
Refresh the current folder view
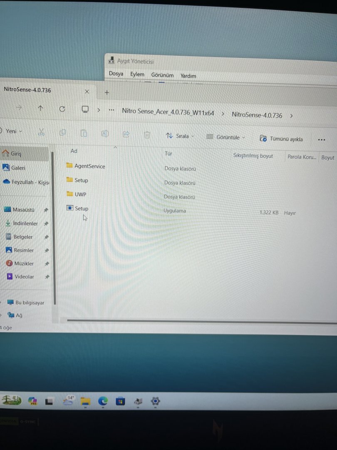click(62, 109)
